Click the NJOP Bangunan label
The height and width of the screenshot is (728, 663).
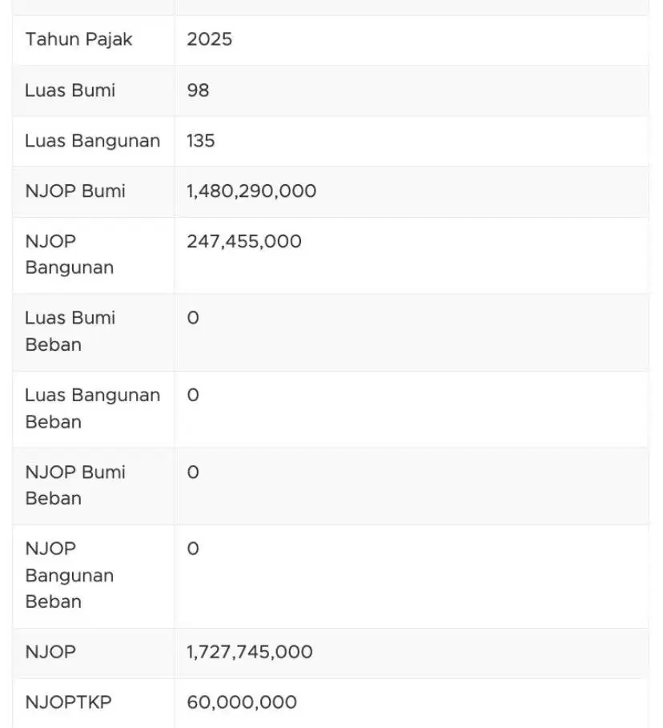69,255
